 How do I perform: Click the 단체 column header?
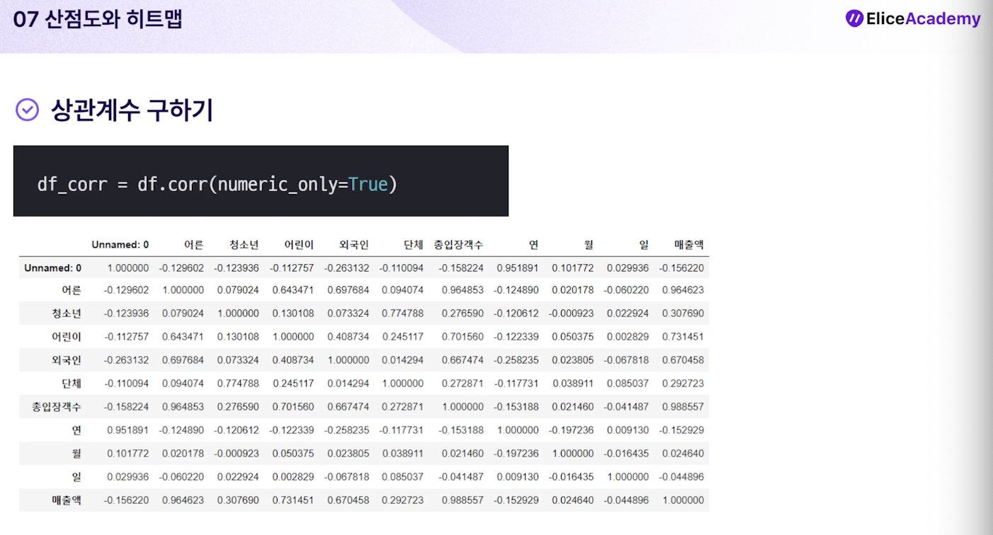[x=414, y=245]
